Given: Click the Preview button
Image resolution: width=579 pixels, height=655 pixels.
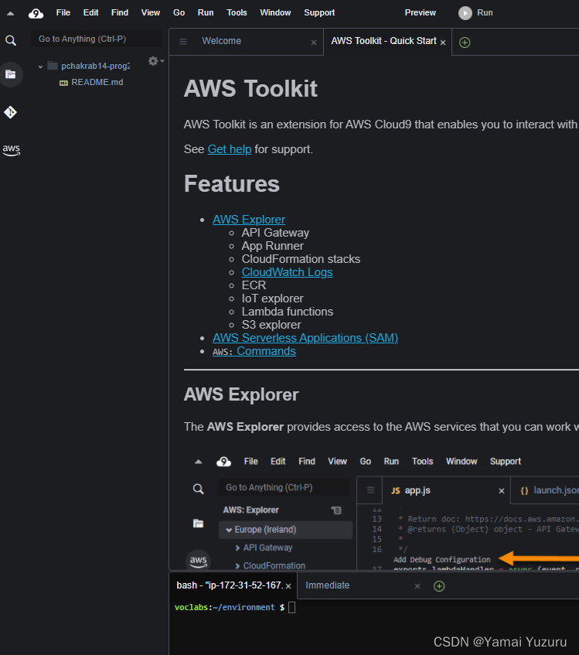Looking at the screenshot, I should tap(420, 13).
